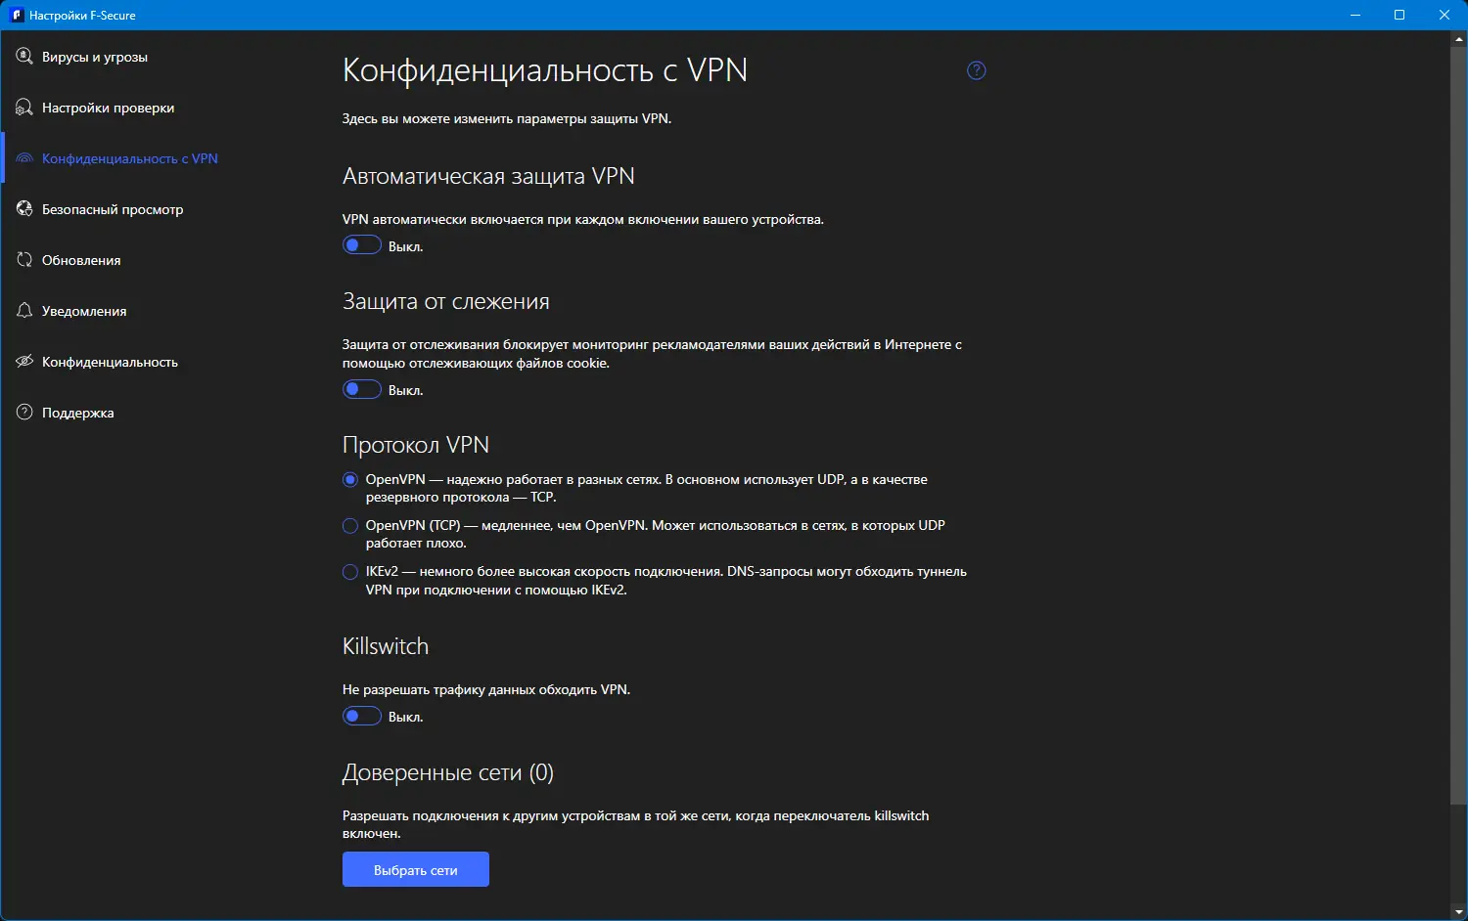The image size is (1468, 921).
Task: Click the VPN privacy fingerprint icon in sidebar
Action: click(x=24, y=158)
